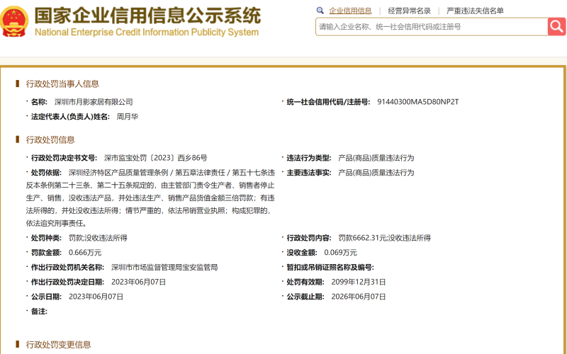Click the 备注 label

point(39,312)
